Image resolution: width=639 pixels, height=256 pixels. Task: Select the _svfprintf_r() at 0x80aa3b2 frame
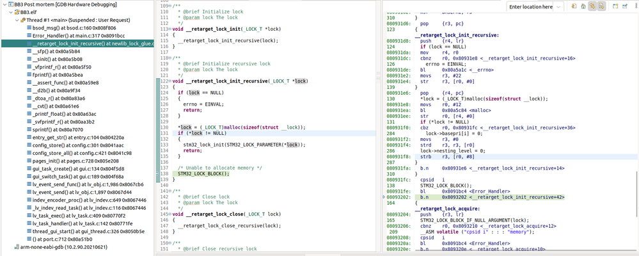pos(64,122)
